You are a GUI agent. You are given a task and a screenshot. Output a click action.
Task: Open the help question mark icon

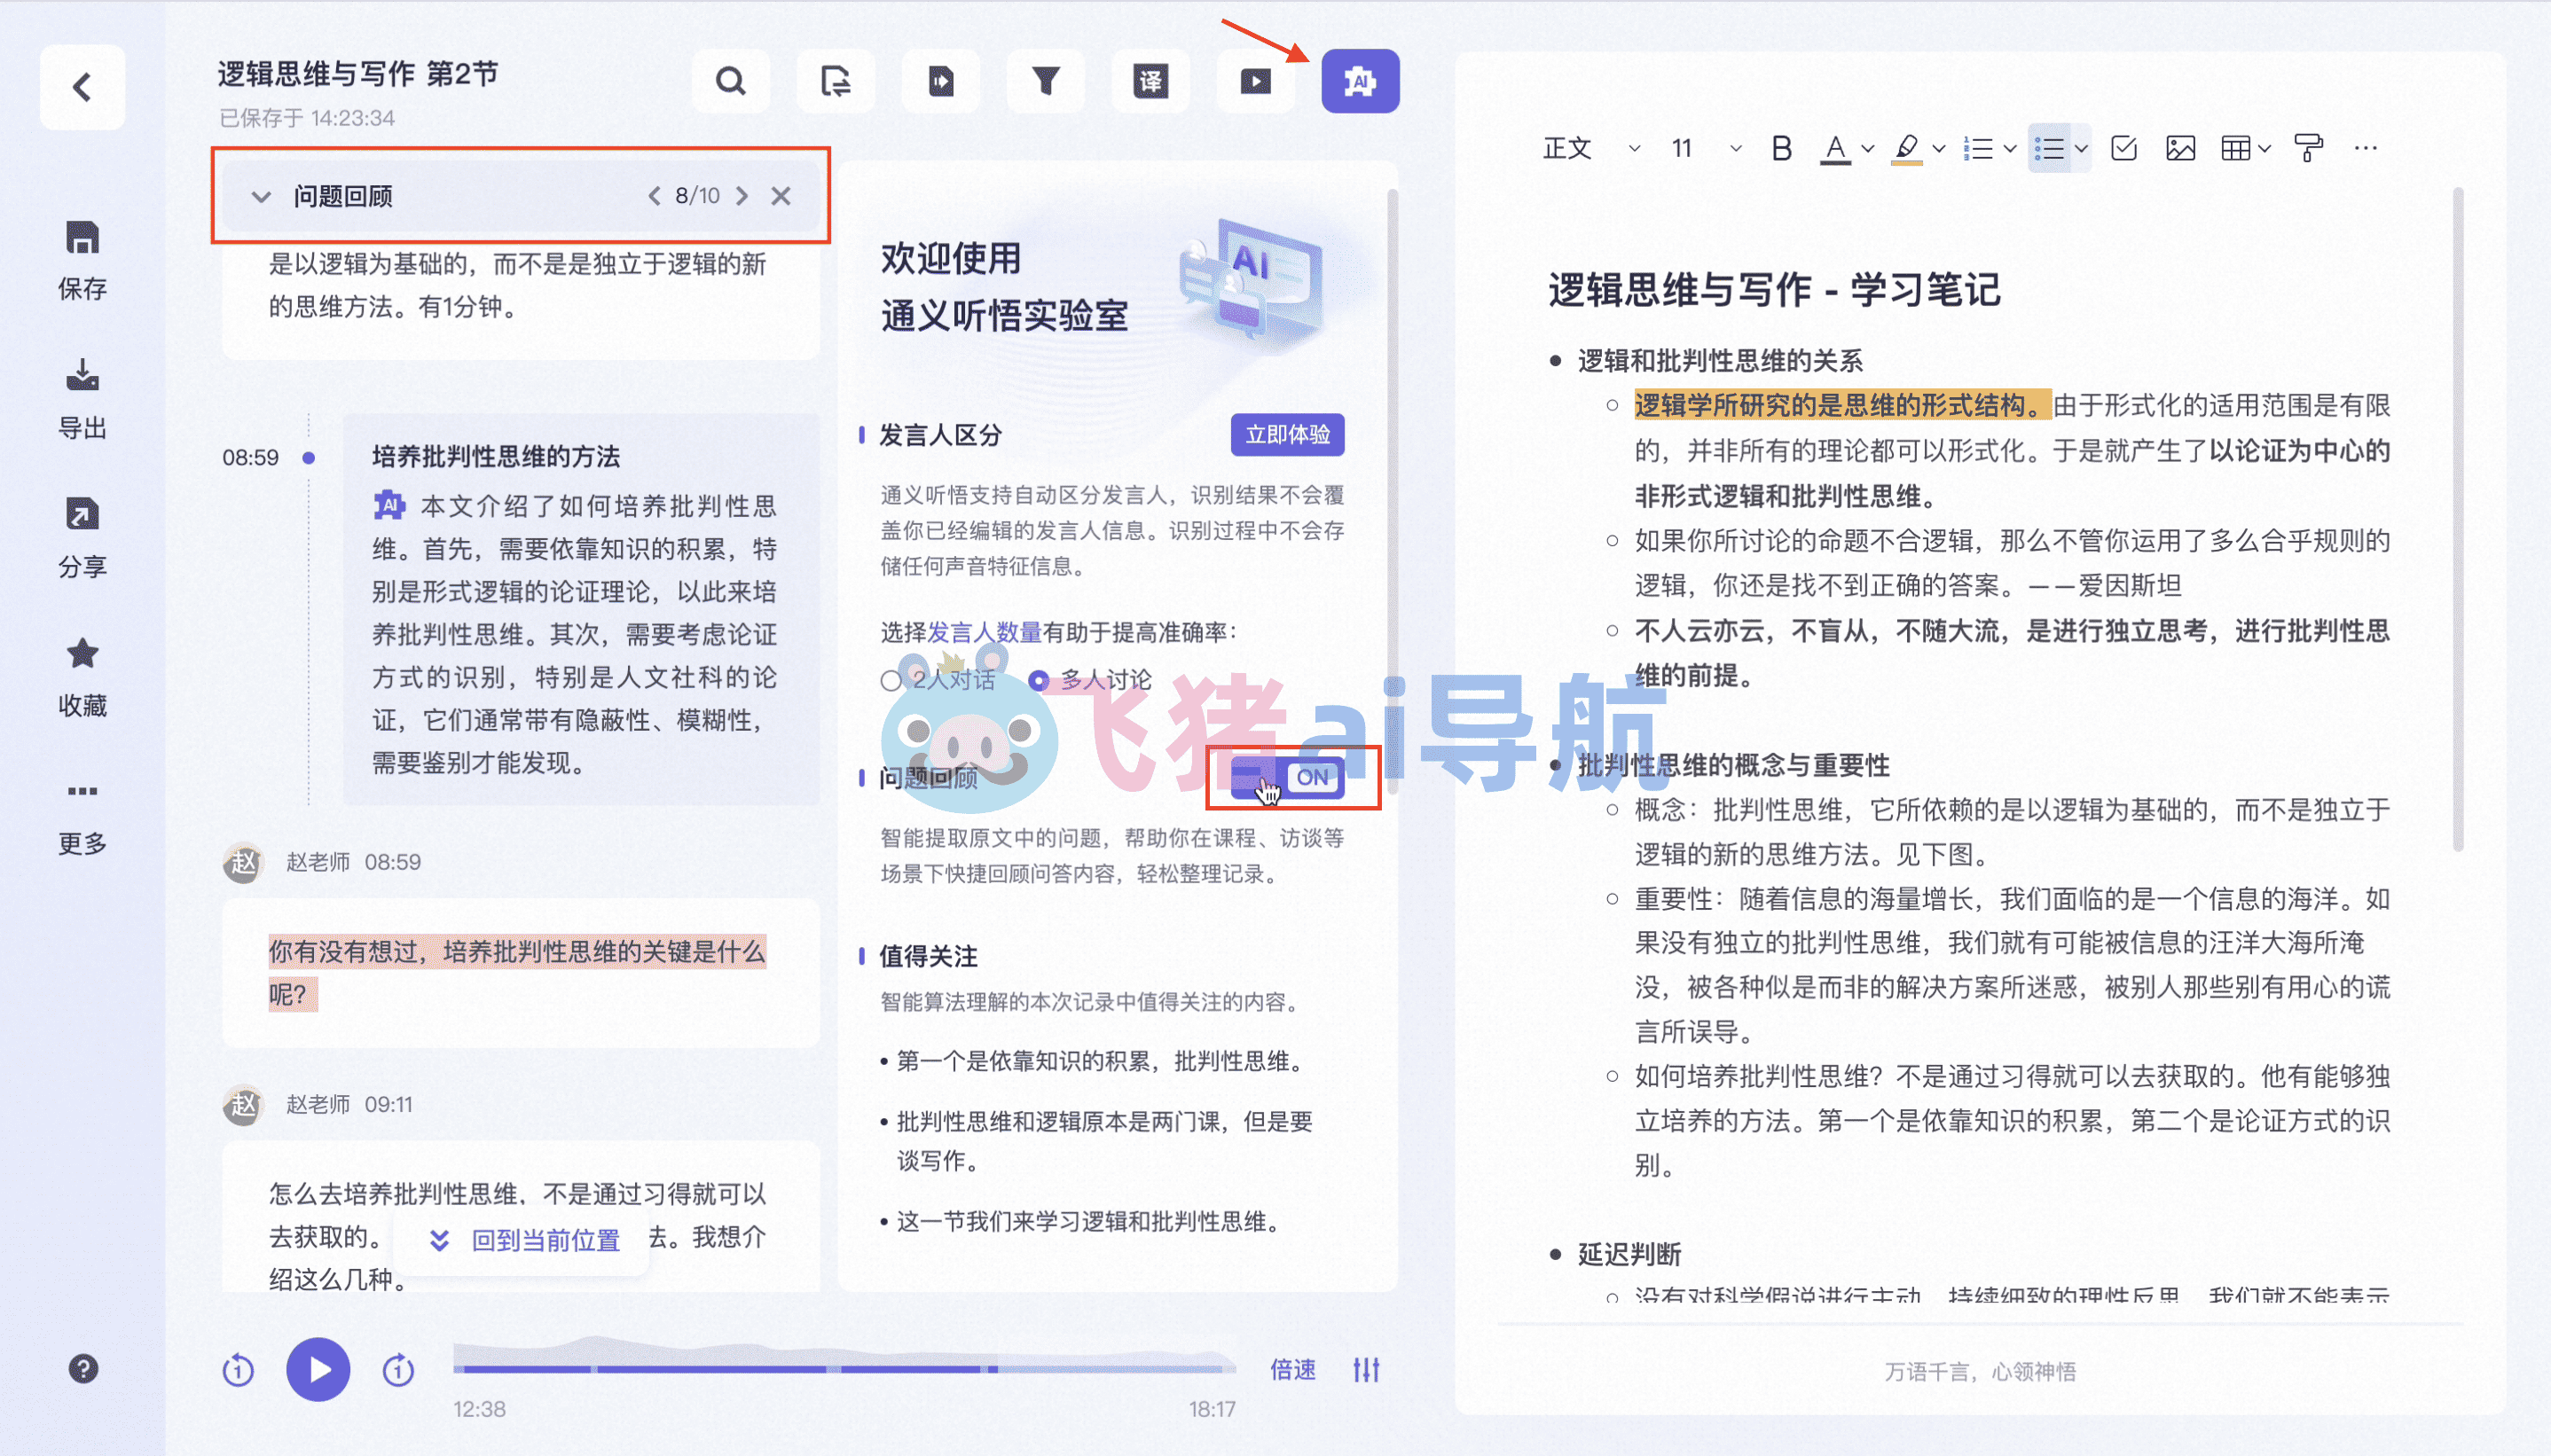83,1368
